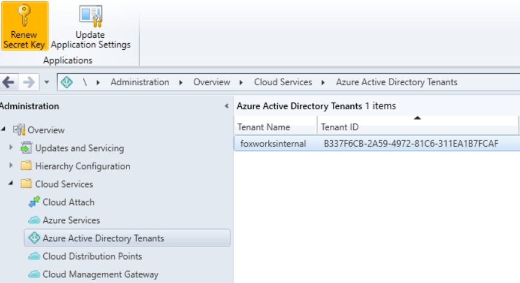Collapse the Cloud Services node
520x283 pixels.
point(11,183)
